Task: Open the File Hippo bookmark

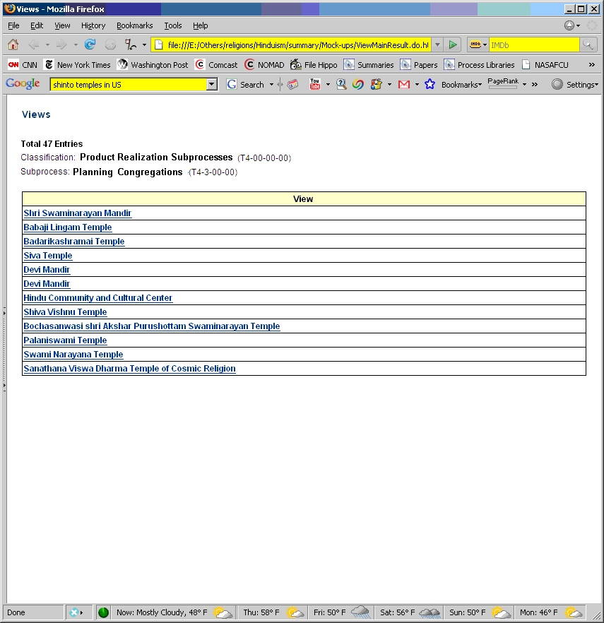Action: pos(314,65)
